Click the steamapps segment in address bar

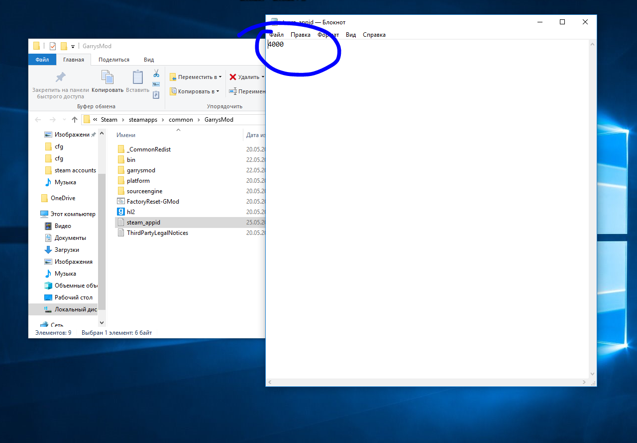tap(143, 120)
